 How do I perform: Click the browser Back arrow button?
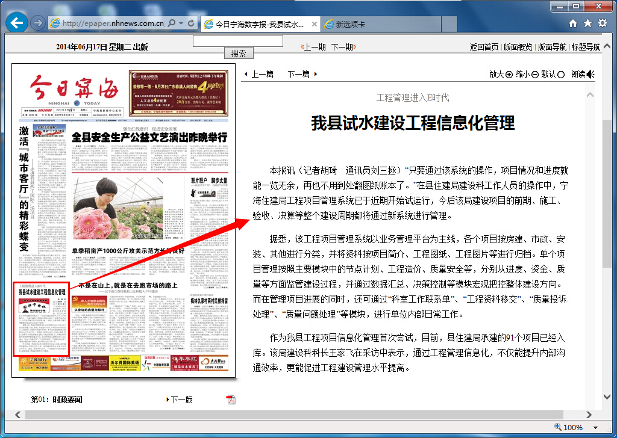(x=17, y=23)
